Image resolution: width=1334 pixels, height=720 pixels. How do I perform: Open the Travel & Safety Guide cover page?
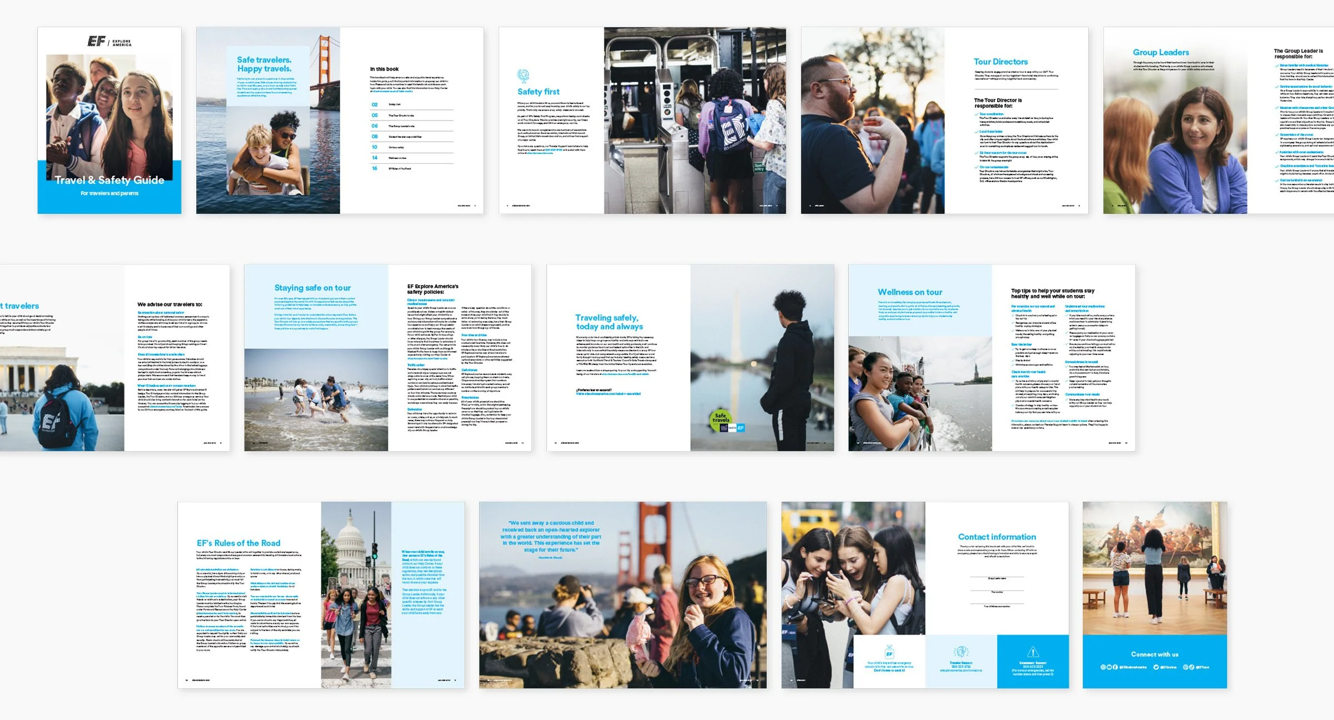click(109, 121)
